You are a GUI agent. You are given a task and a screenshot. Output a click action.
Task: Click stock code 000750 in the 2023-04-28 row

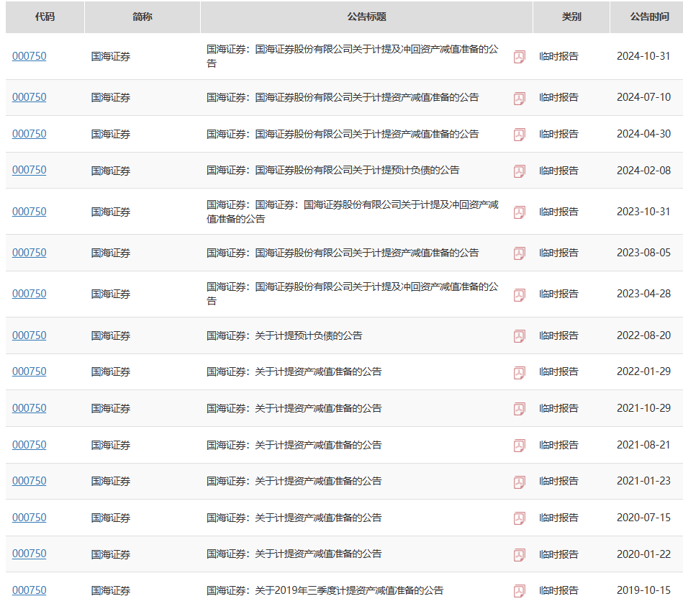click(30, 294)
